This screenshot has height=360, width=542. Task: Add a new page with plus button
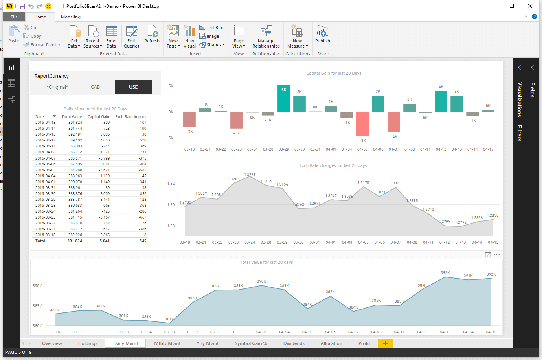(x=385, y=343)
